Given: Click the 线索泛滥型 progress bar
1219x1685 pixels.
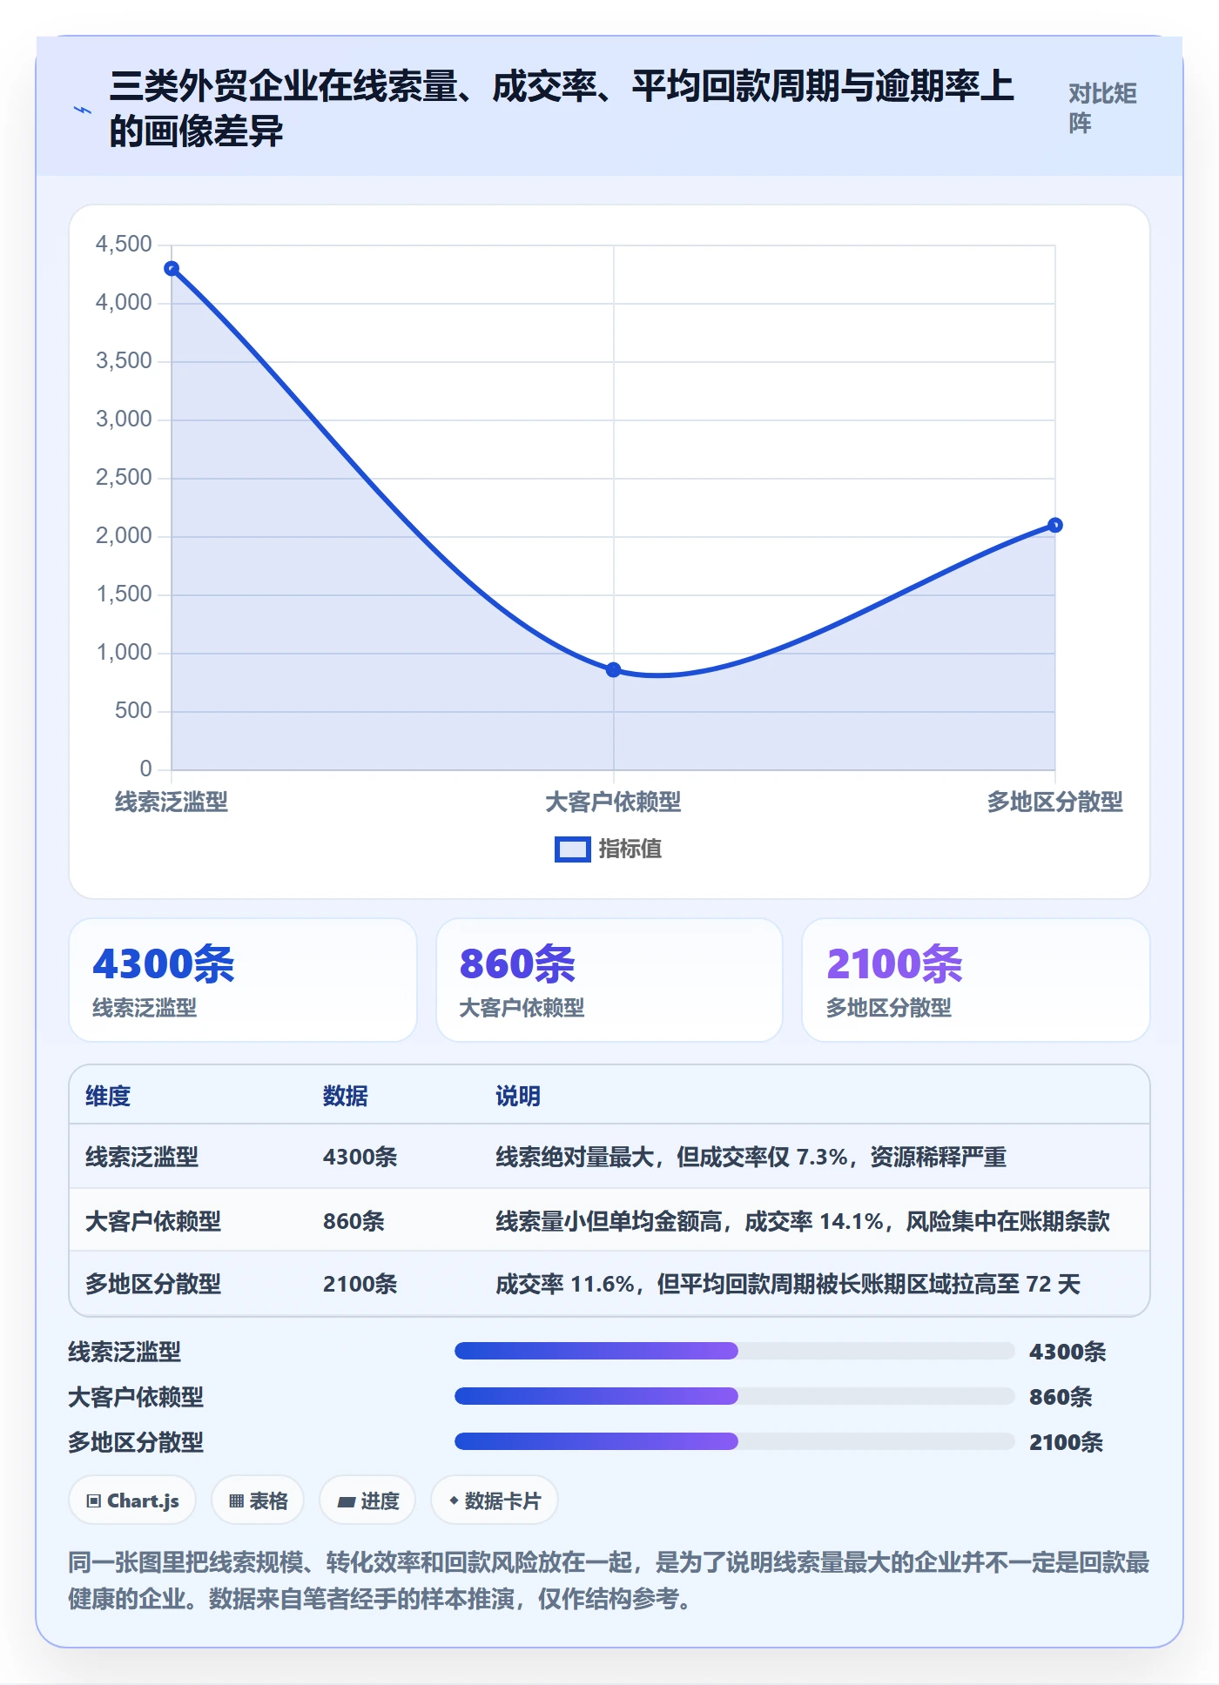Looking at the screenshot, I should tap(735, 1351).
